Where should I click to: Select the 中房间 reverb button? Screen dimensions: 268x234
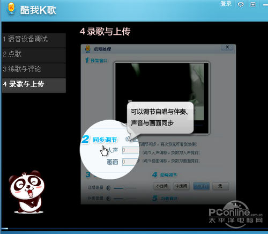(x=181, y=186)
